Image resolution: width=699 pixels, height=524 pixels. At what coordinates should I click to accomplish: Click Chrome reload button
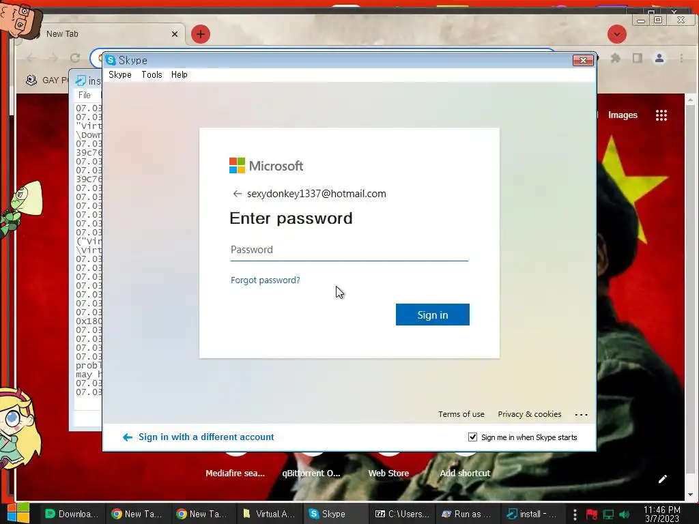[75, 58]
